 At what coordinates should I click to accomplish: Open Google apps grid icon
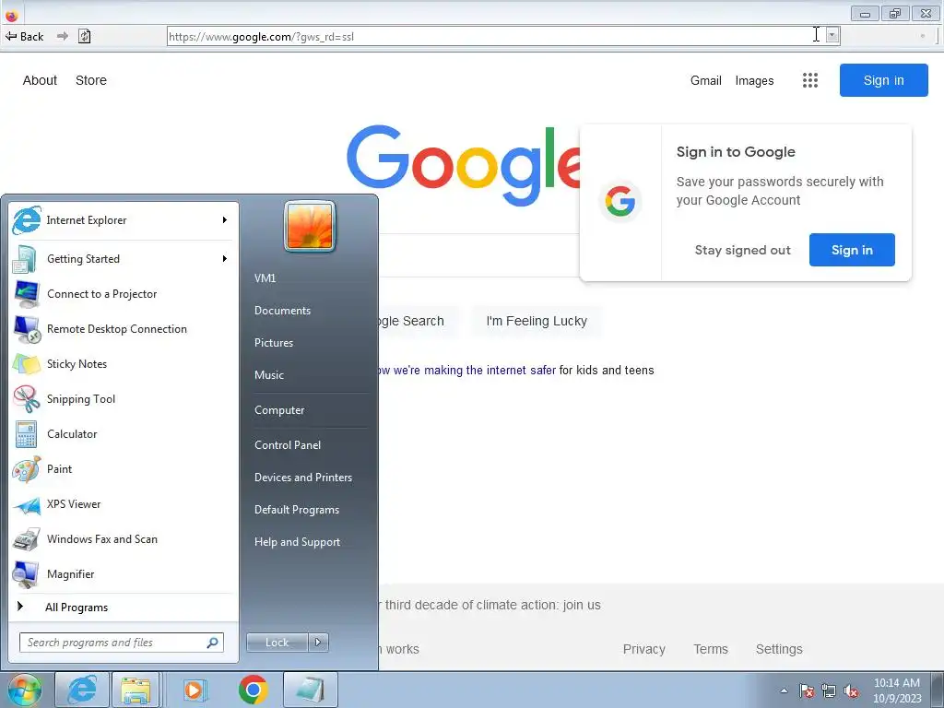point(810,80)
